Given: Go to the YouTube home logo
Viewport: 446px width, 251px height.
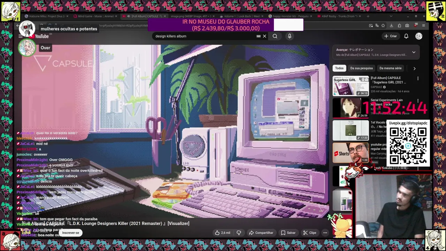Looking at the screenshot, I should click(39, 36).
